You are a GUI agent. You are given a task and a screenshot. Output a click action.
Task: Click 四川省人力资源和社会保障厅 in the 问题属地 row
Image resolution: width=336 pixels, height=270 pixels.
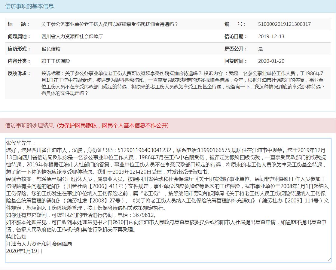(72, 37)
